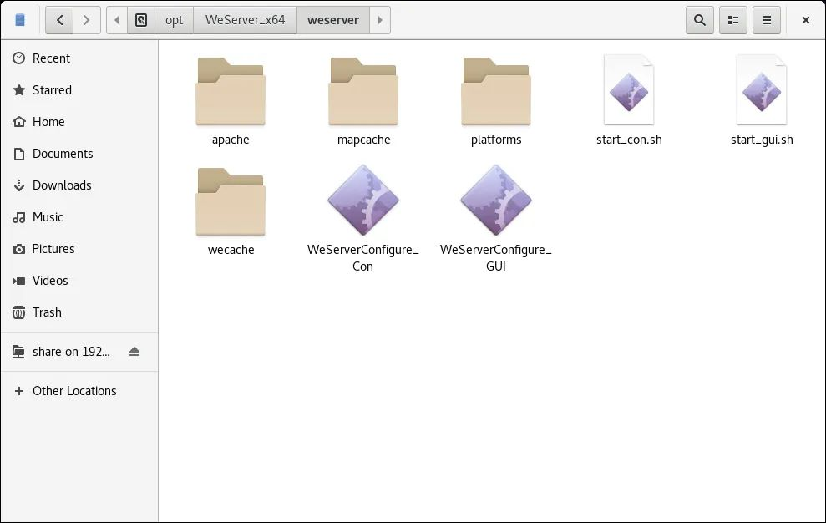
Task: Click the platforms folder name label
Action: (x=496, y=140)
